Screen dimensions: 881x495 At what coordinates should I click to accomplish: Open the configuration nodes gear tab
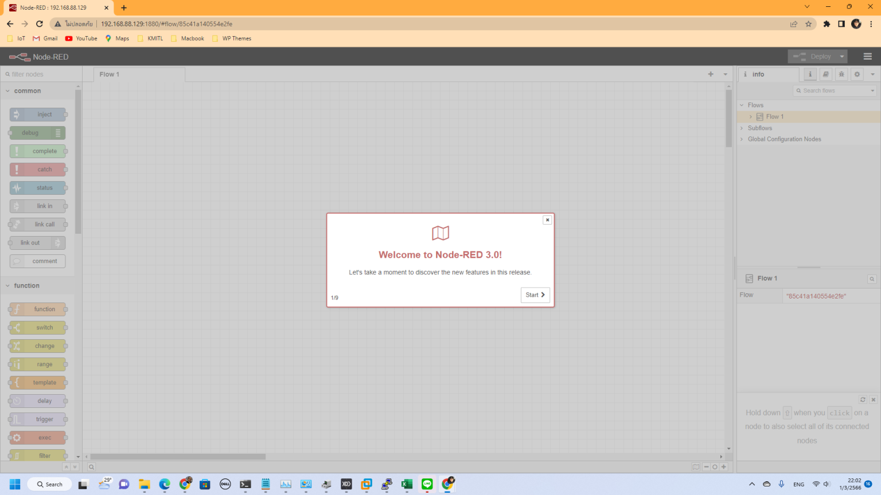[x=857, y=74]
